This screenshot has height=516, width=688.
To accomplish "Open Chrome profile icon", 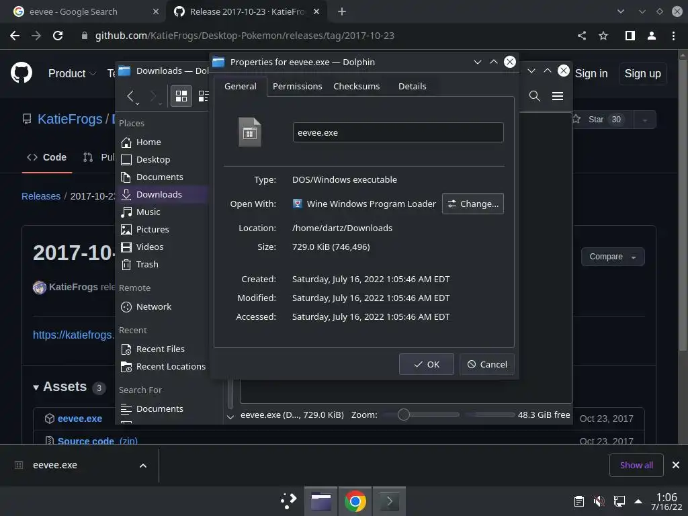I will 652,36.
